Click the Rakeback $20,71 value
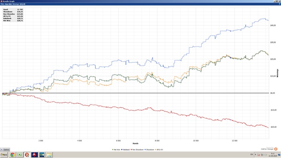This screenshot has width=281, height=159. (20, 18)
